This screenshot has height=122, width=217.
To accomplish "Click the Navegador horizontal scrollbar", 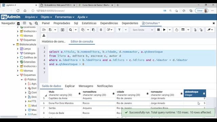I will point(9,117).
